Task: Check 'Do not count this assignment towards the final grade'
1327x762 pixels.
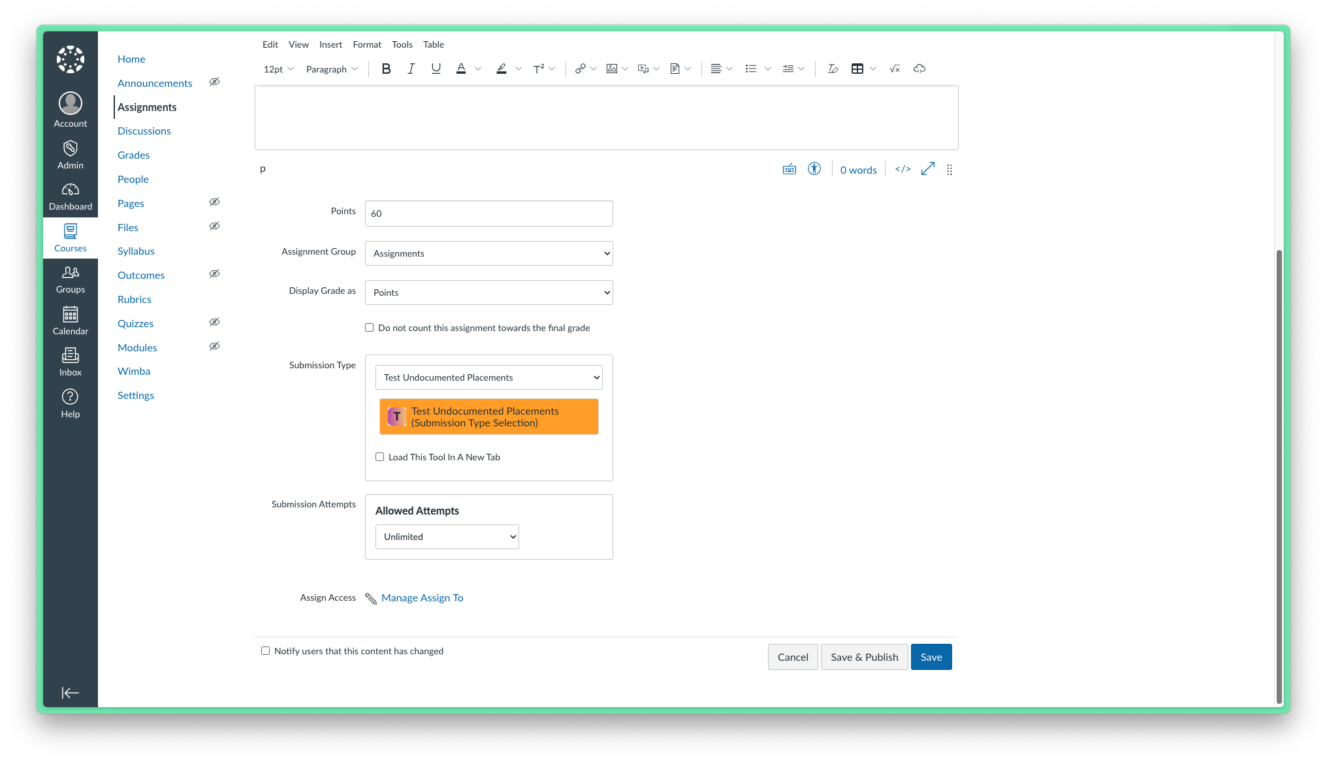Action: [369, 327]
